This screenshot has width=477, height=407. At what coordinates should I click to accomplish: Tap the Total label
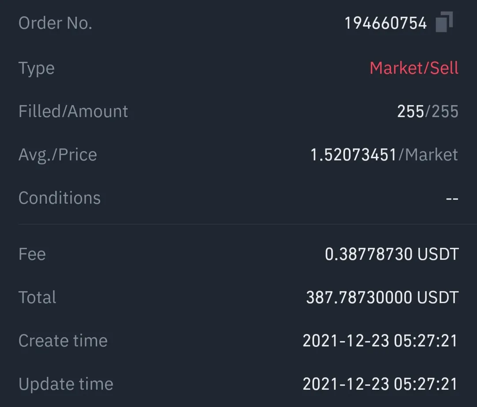pos(37,297)
